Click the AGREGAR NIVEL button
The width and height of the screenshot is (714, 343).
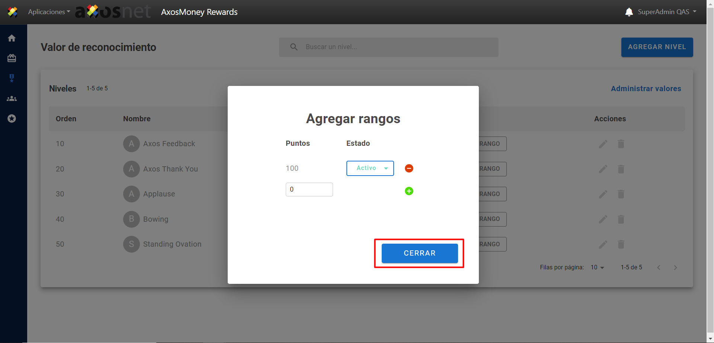[657, 47]
